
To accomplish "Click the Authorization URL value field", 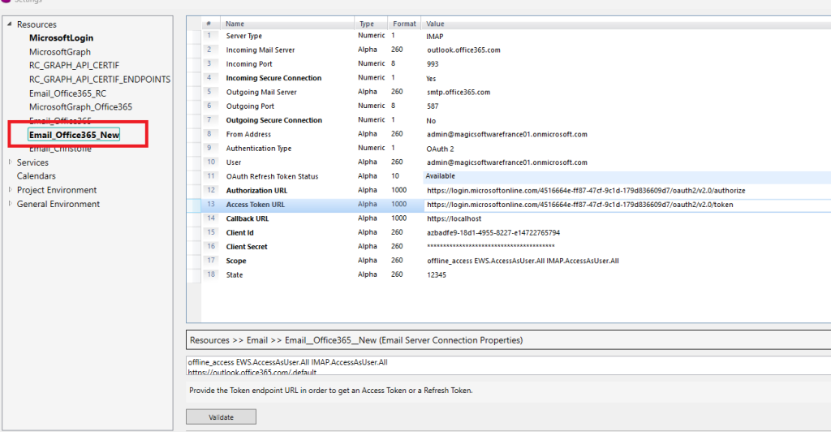I will coord(586,191).
